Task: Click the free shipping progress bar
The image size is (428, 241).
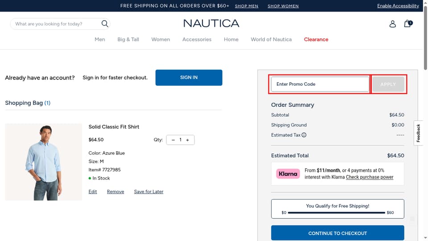Action: point(337,212)
